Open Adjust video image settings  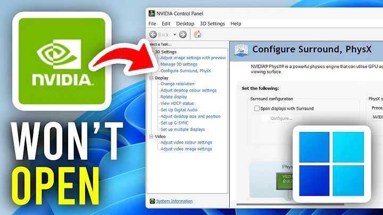pos(186,149)
